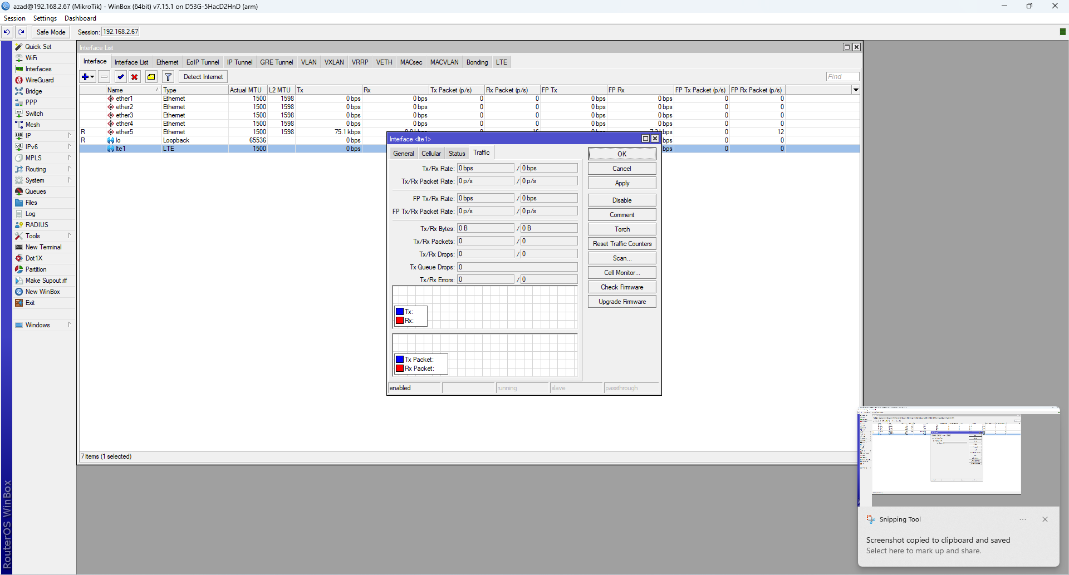
Task: Open PPP section in sidebar
Action: pos(31,102)
